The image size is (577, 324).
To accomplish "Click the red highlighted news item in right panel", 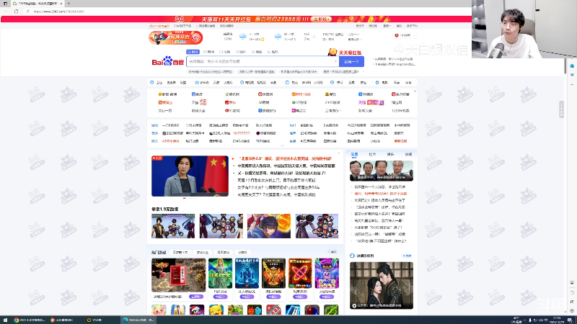I will (x=381, y=194).
